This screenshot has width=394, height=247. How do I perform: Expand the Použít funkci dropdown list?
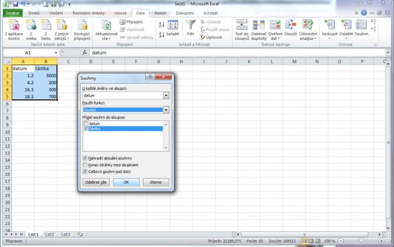(x=166, y=110)
